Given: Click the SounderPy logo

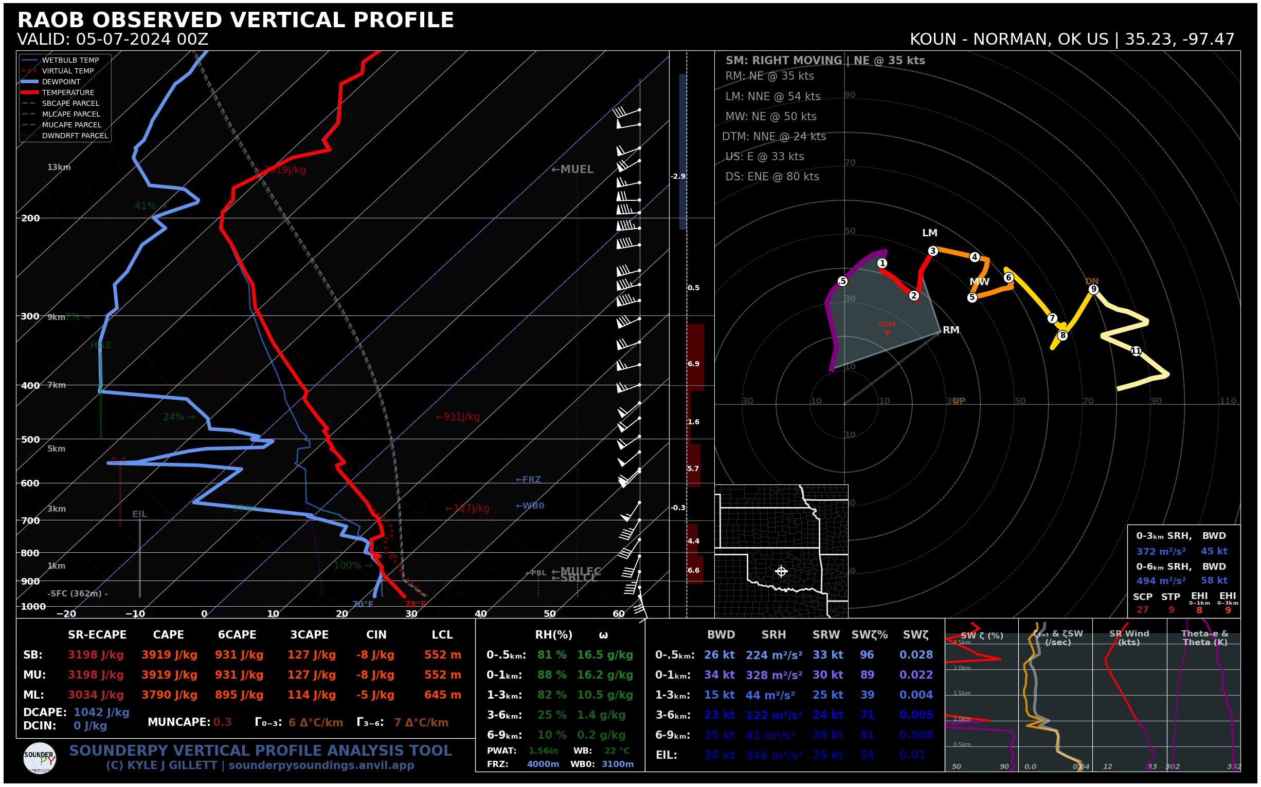Looking at the screenshot, I should click(x=40, y=758).
